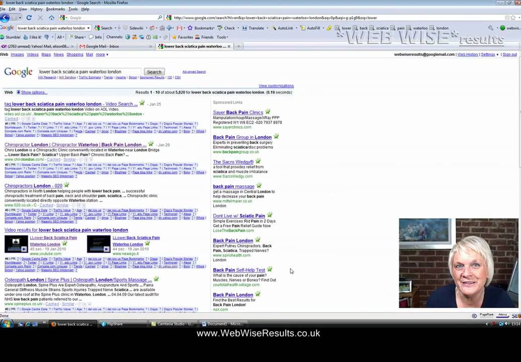Open the Windows Start button
This screenshot has width=521, height=362.
coord(7,323)
